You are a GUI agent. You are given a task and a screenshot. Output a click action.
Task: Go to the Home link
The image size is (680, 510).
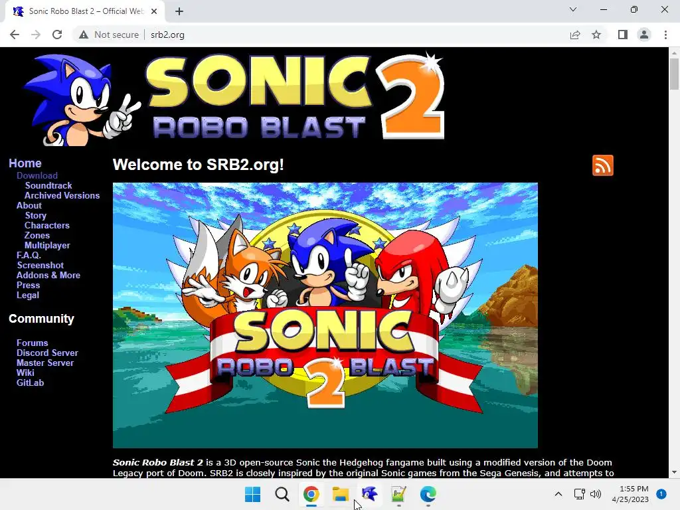click(25, 163)
